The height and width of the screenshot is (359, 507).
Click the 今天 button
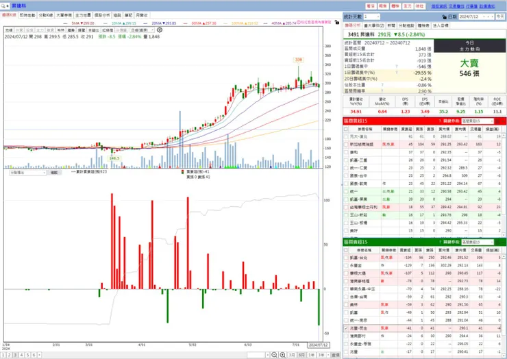click(500, 17)
